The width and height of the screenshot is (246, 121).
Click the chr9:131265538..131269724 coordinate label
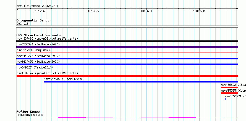(37, 6)
